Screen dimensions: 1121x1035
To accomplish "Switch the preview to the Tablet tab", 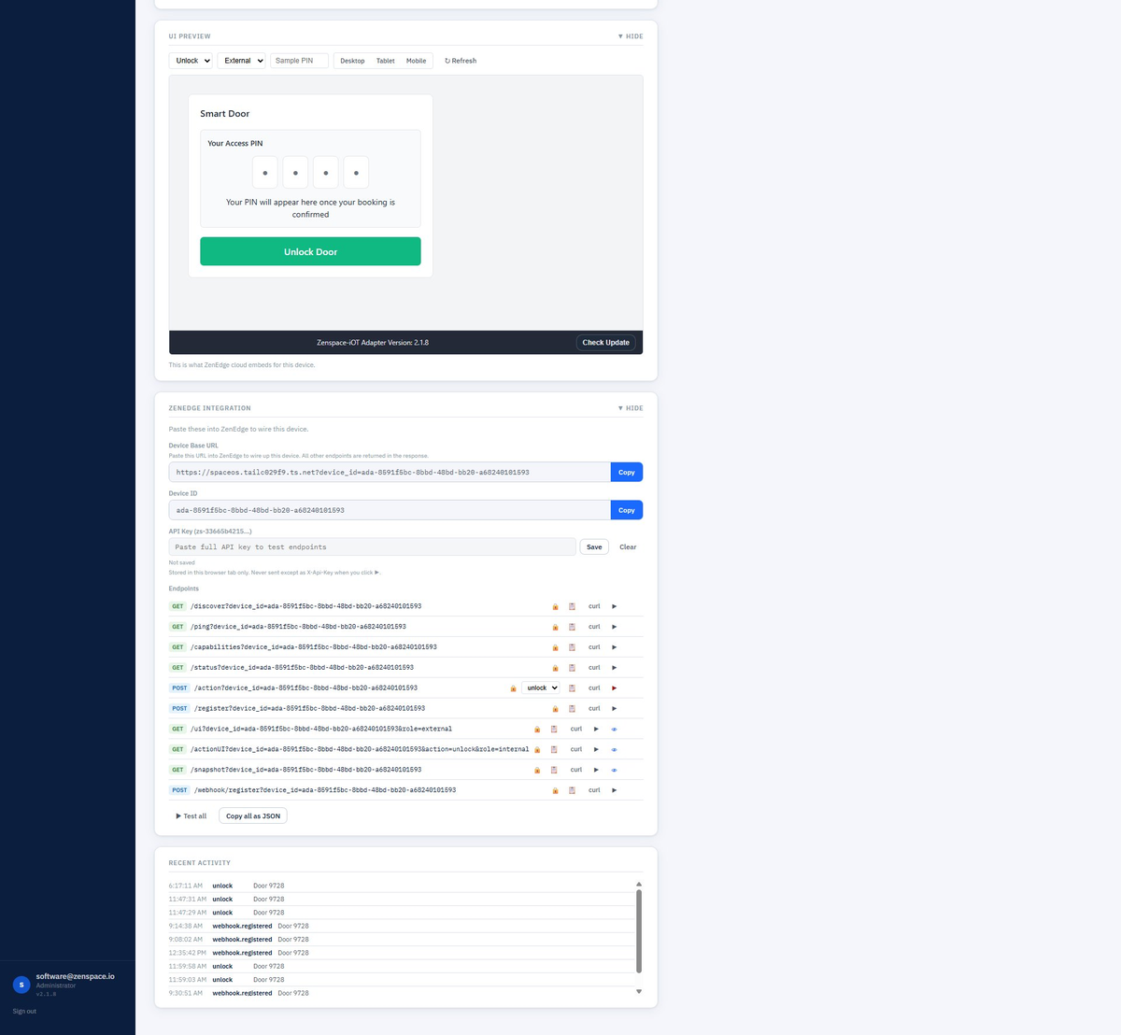I will [x=386, y=61].
